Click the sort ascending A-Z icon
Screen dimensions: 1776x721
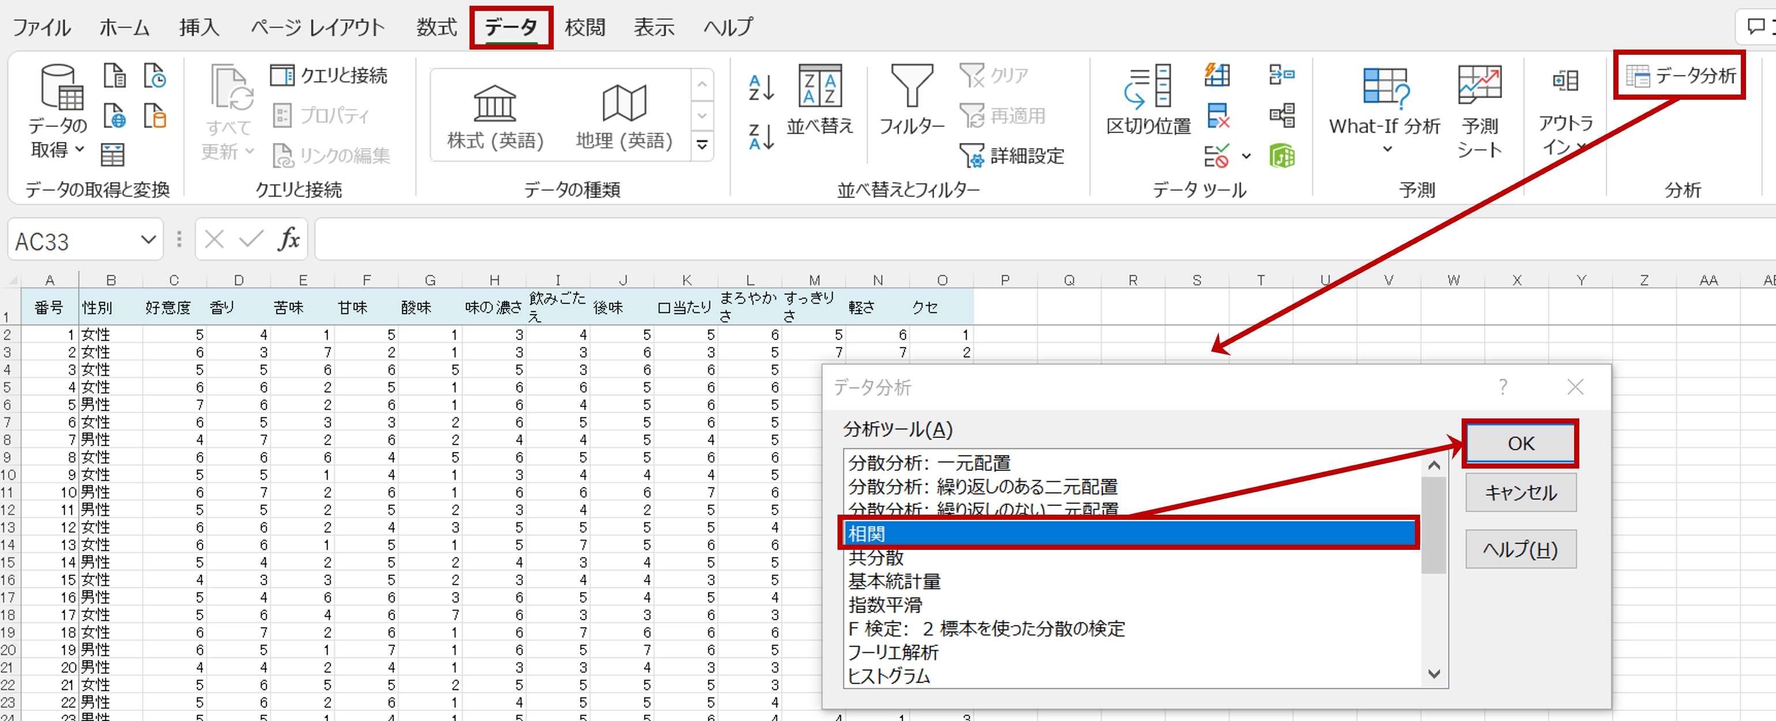(761, 88)
